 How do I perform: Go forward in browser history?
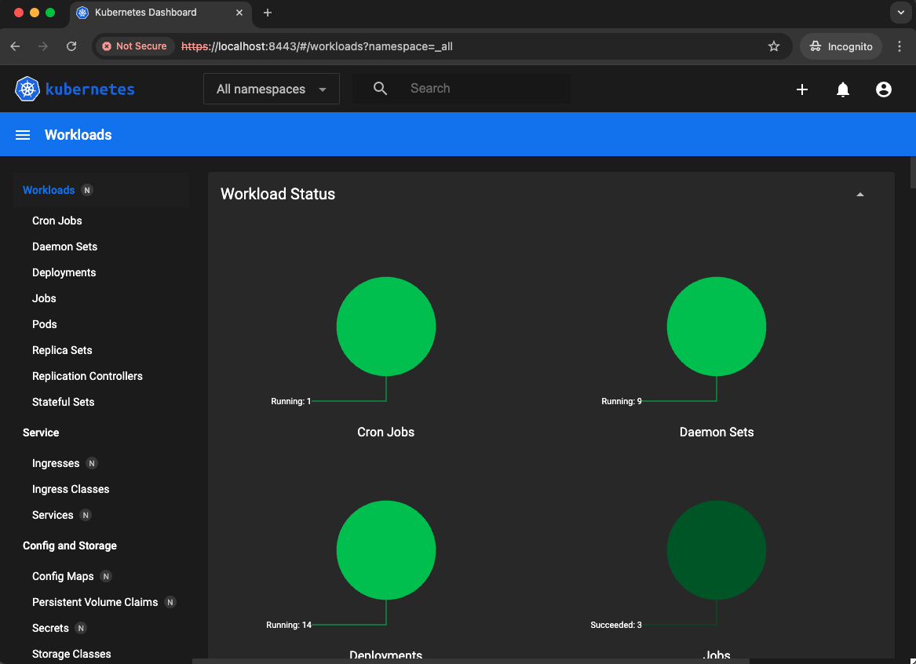click(x=43, y=46)
